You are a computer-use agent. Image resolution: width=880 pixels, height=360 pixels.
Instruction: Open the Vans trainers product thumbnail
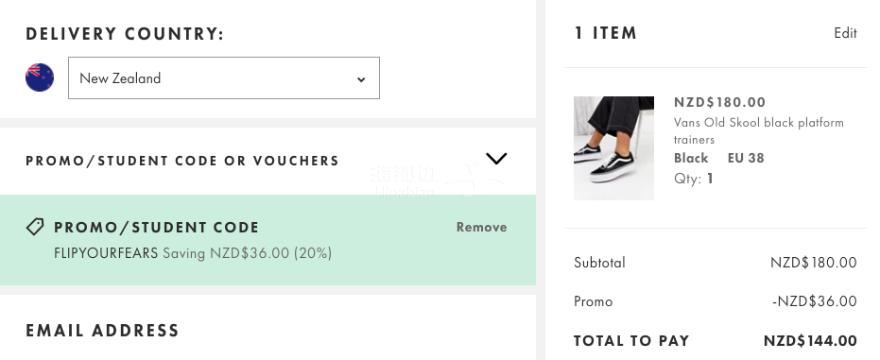pyautogui.click(x=613, y=148)
